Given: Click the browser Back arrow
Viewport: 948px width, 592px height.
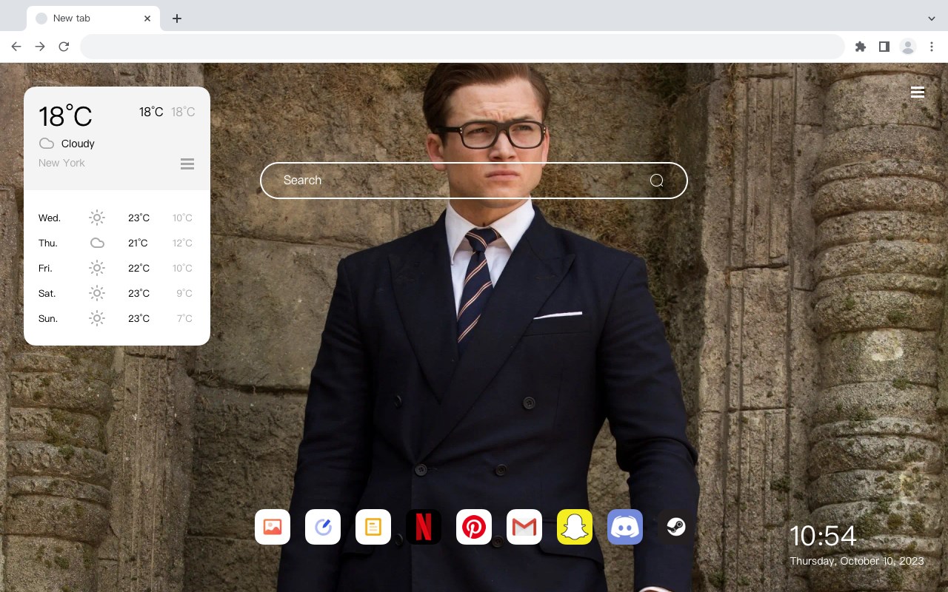Looking at the screenshot, I should (16, 47).
